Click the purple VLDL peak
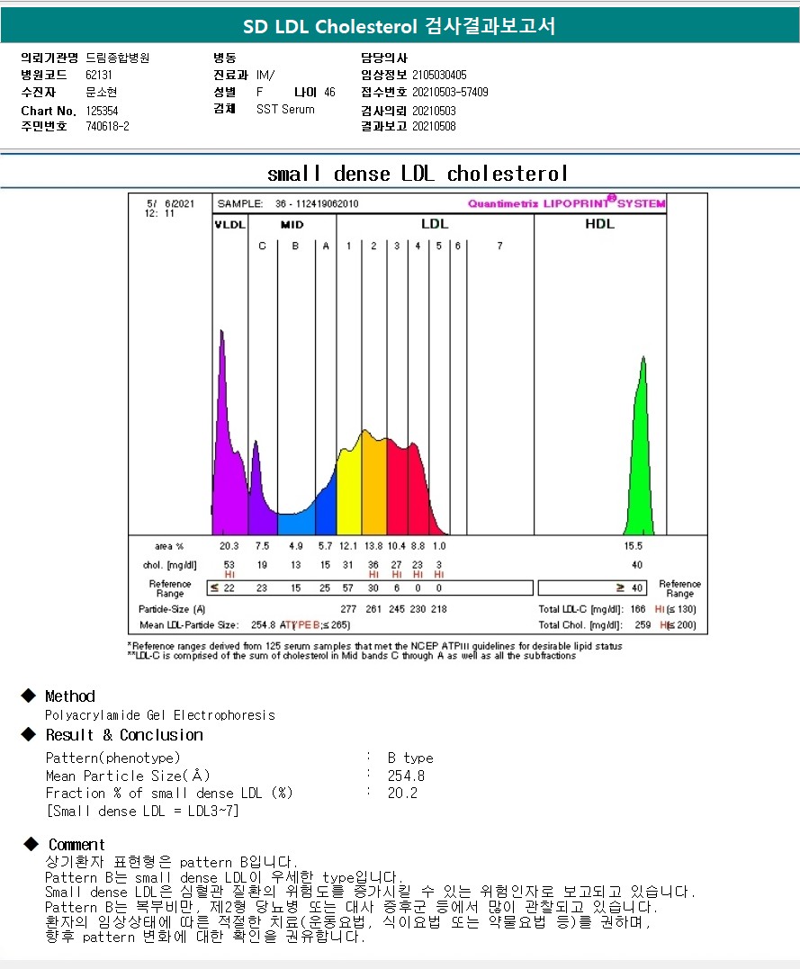The width and height of the screenshot is (800, 969). click(226, 445)
